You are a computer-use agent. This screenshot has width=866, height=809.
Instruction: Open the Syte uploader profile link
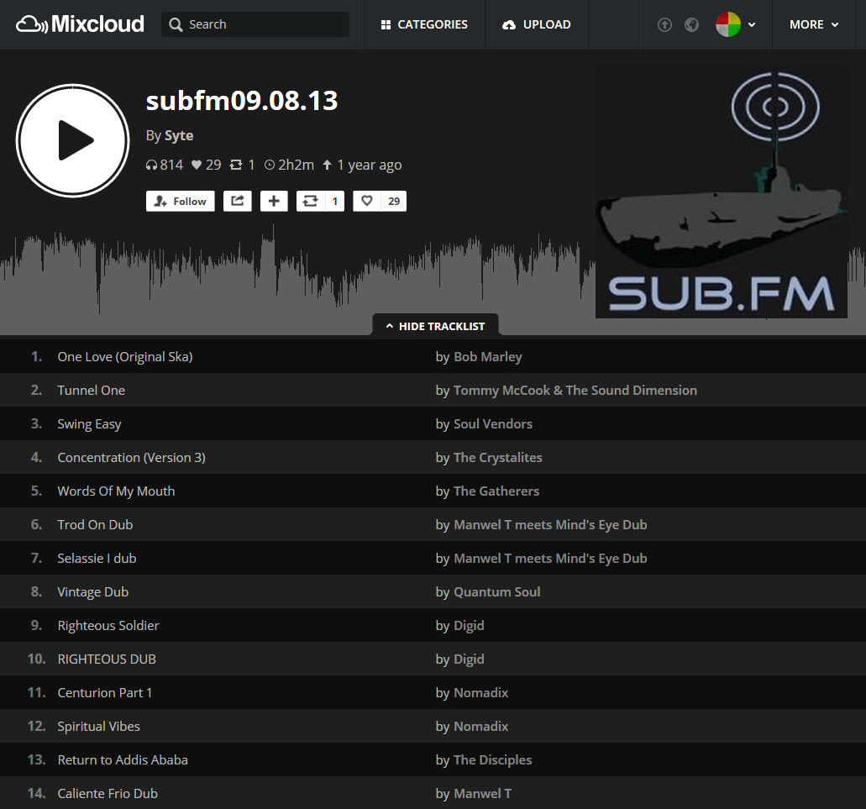tap(179, 135)
